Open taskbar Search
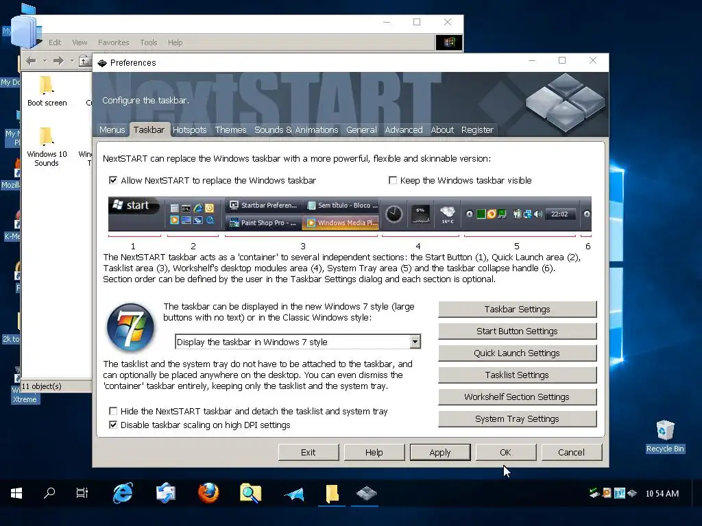 click(x=49, y=493)
